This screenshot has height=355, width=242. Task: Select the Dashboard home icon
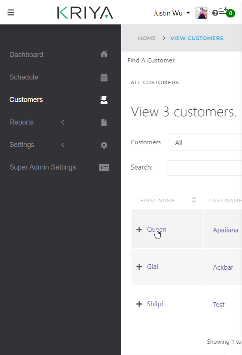click(x=104, y=54)
